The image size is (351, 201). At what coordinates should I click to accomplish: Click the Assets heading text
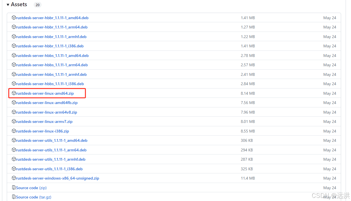(19, 5)
